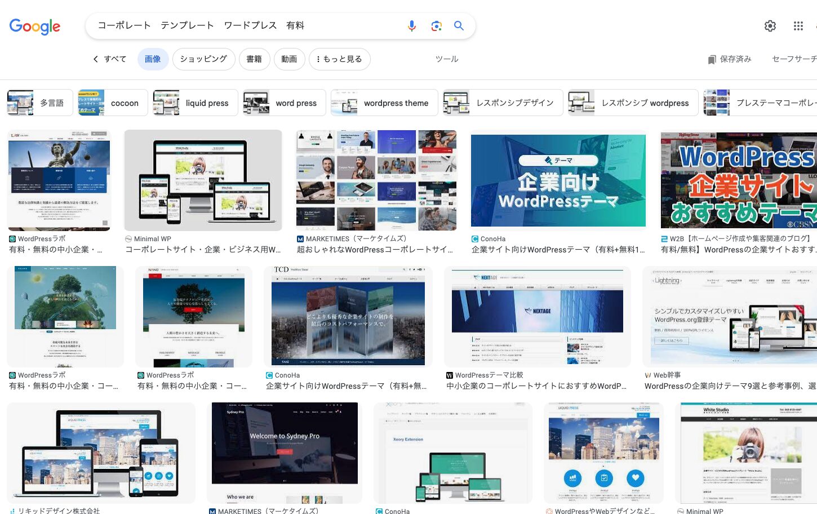Click the MARKETIMES favicon in first row
Image resolution: width=817 pixels, height=514 pixels.
300,239
